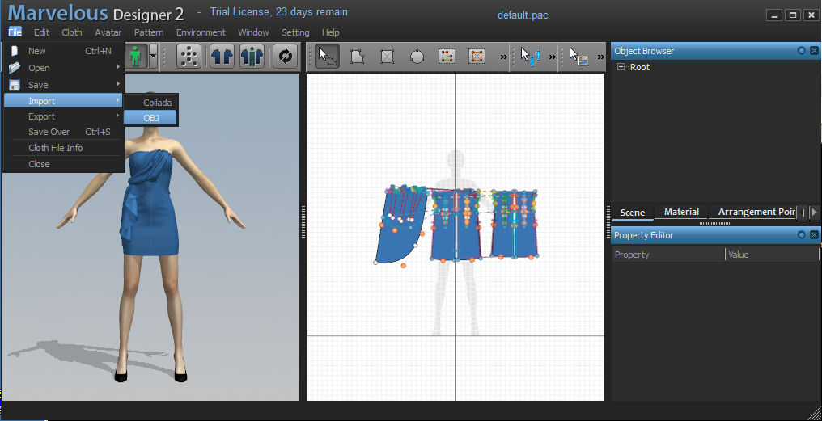822x421 pixels.
Task: Close the Object Browser panel
Action: pos(814,51)
